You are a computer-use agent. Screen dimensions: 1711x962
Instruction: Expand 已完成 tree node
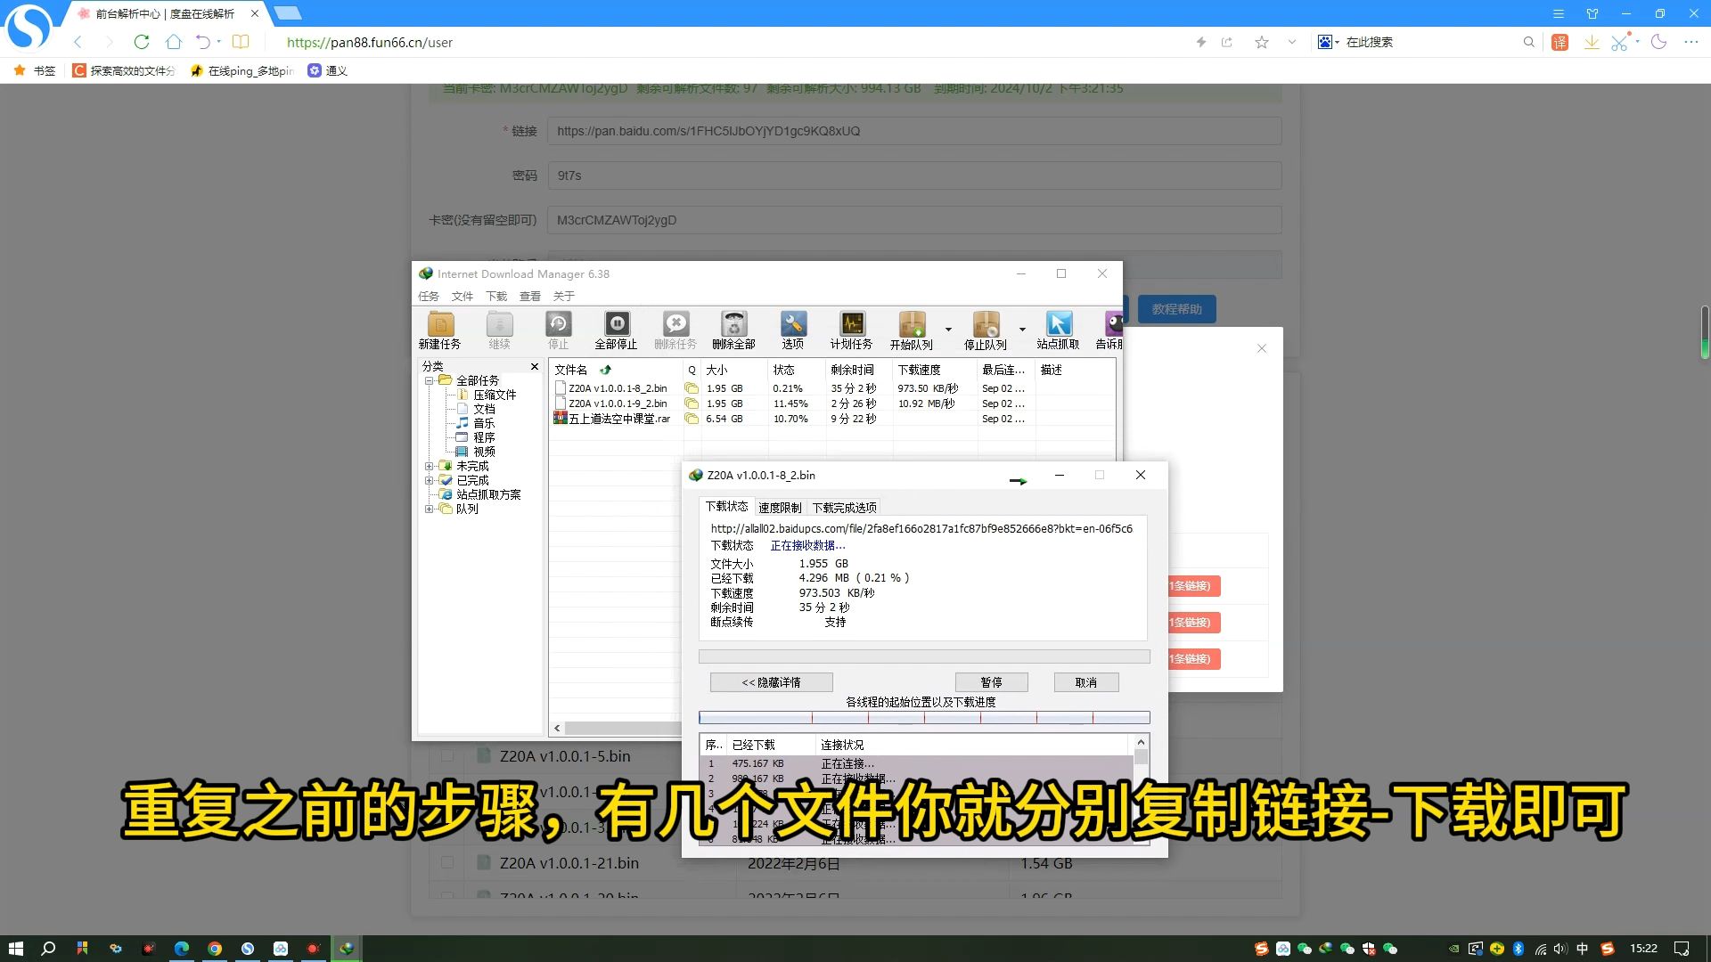429,480
